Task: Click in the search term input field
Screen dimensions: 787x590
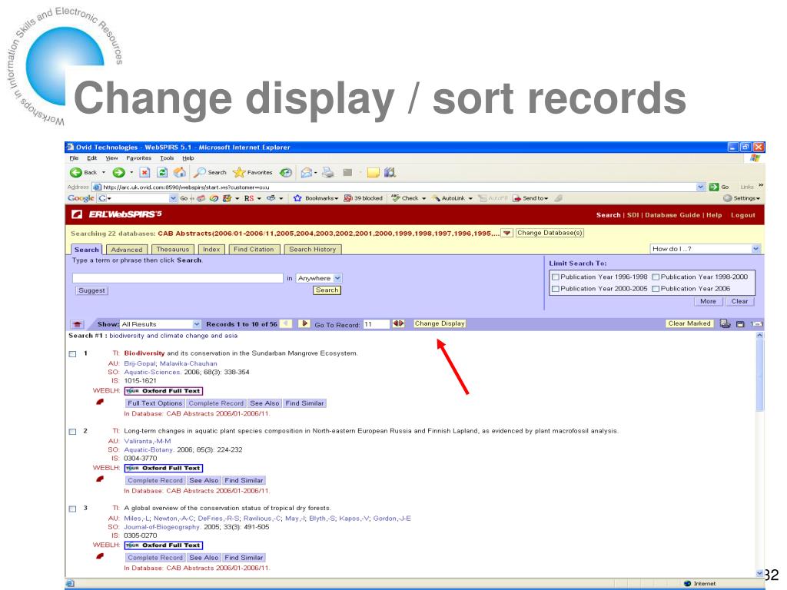Action: click(178, 278)
